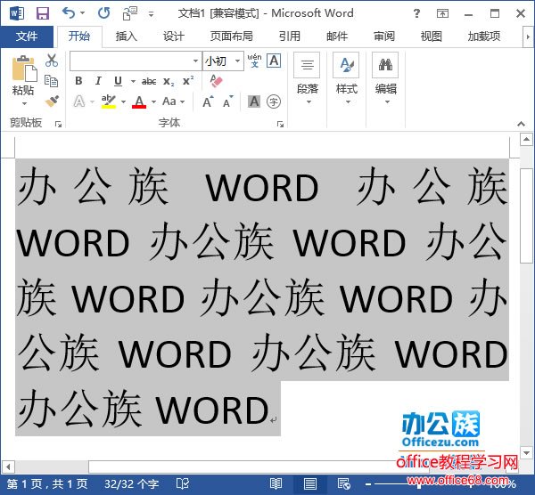Toggle Underline formatting
This screenshot has height=495, width=535.
click(x=117, y=81)
